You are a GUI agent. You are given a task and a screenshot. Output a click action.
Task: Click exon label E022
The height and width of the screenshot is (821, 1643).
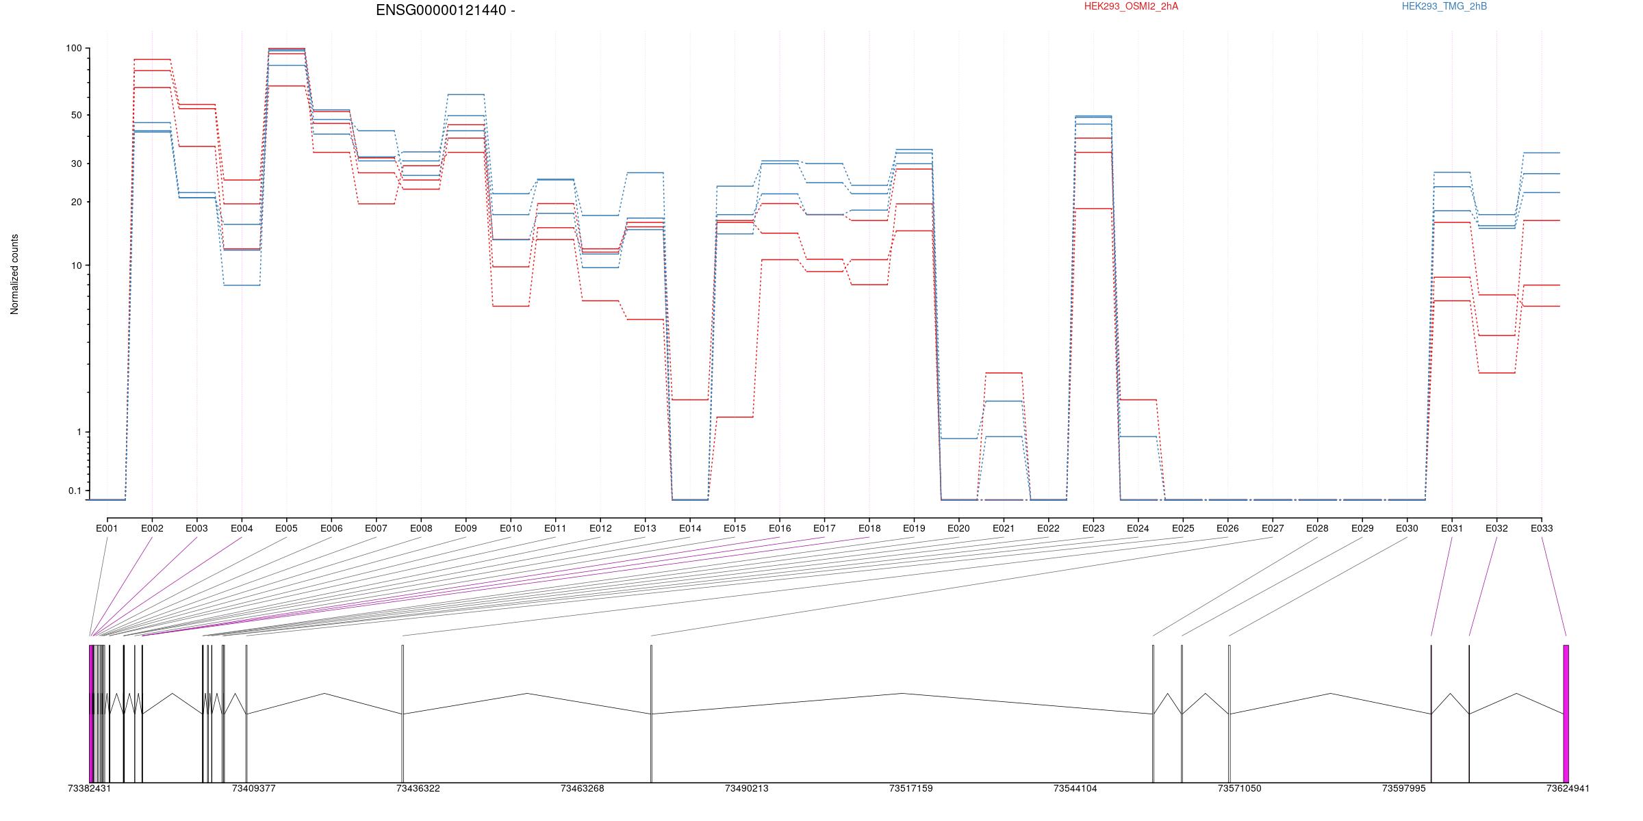point(1049,528)
